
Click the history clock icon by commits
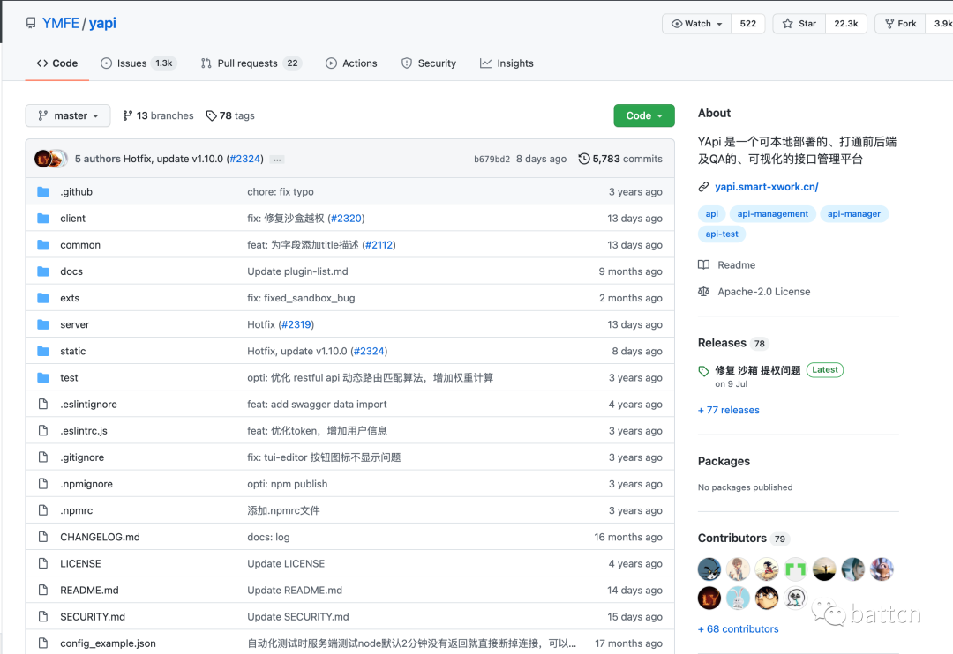(584, 159)
